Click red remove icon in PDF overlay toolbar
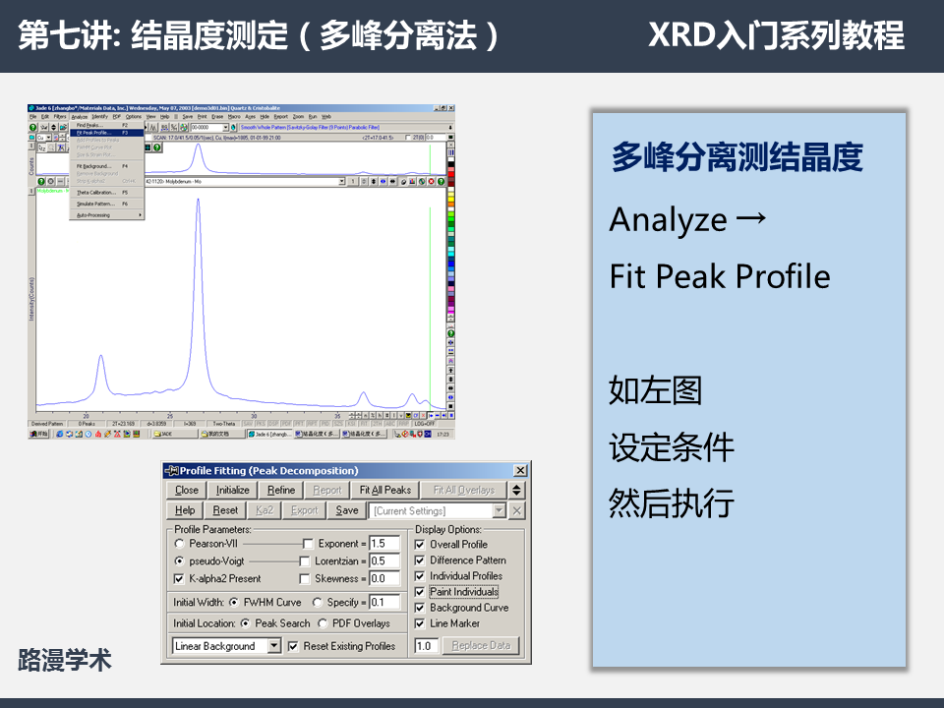This screenshot has height=708, width=944. click(431, 181)
